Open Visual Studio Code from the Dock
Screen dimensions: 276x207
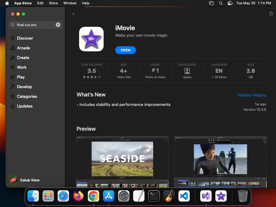(x=184, y=196)
